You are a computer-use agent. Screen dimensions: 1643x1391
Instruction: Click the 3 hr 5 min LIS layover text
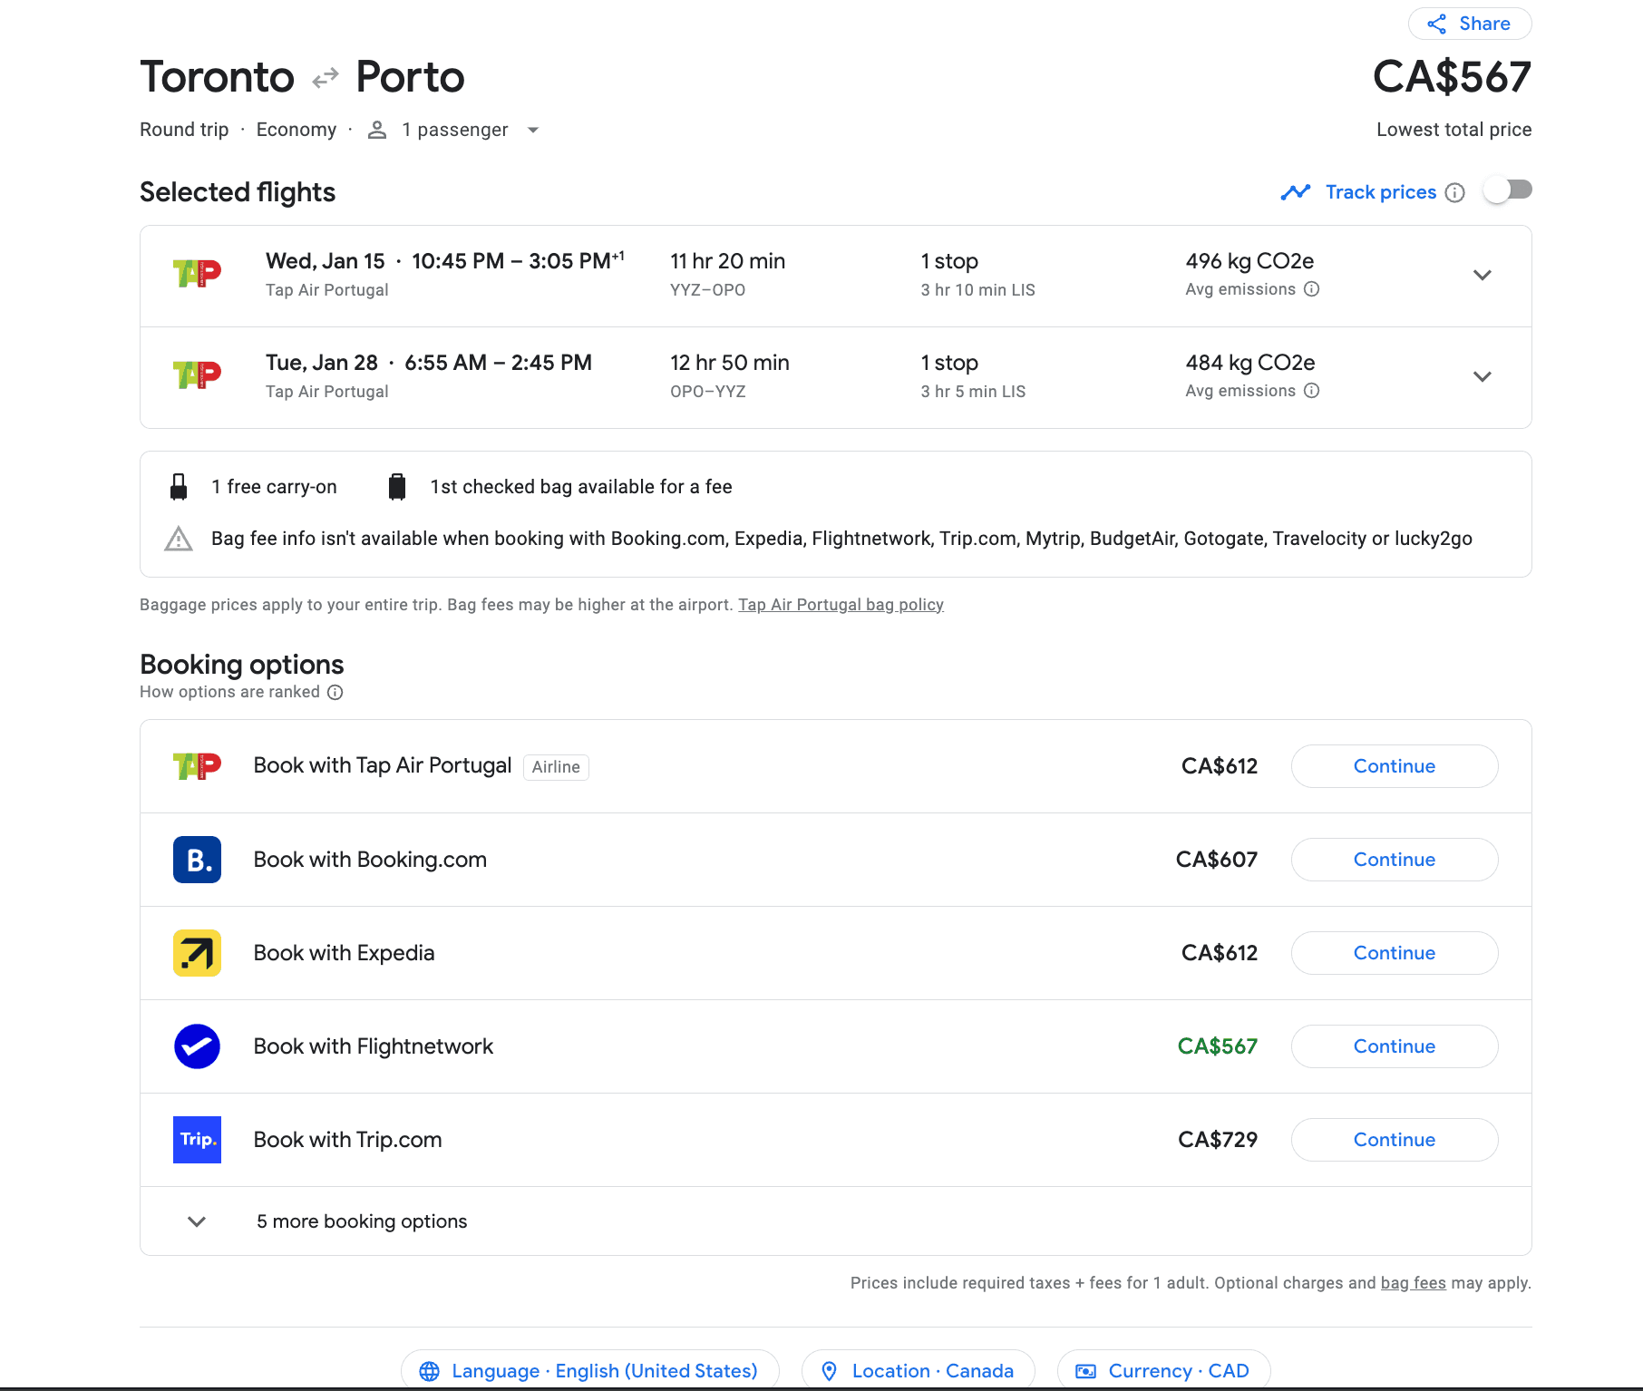973,392
